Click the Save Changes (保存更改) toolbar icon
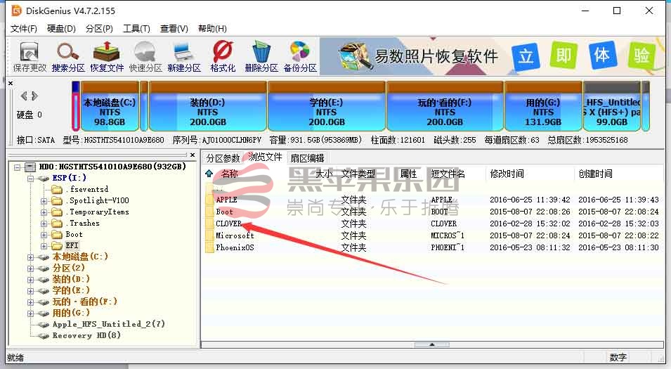The width and height of the screenshot is (671, 369). (29, 57)
